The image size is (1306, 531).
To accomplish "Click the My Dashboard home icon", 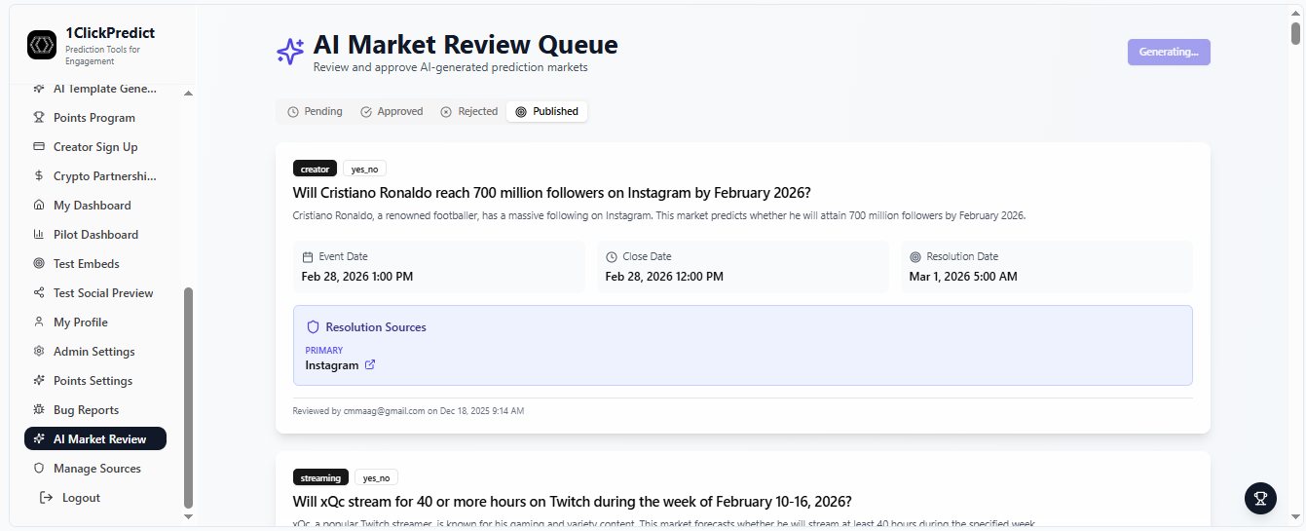I will pyautogui.click(x=39, y=206).
